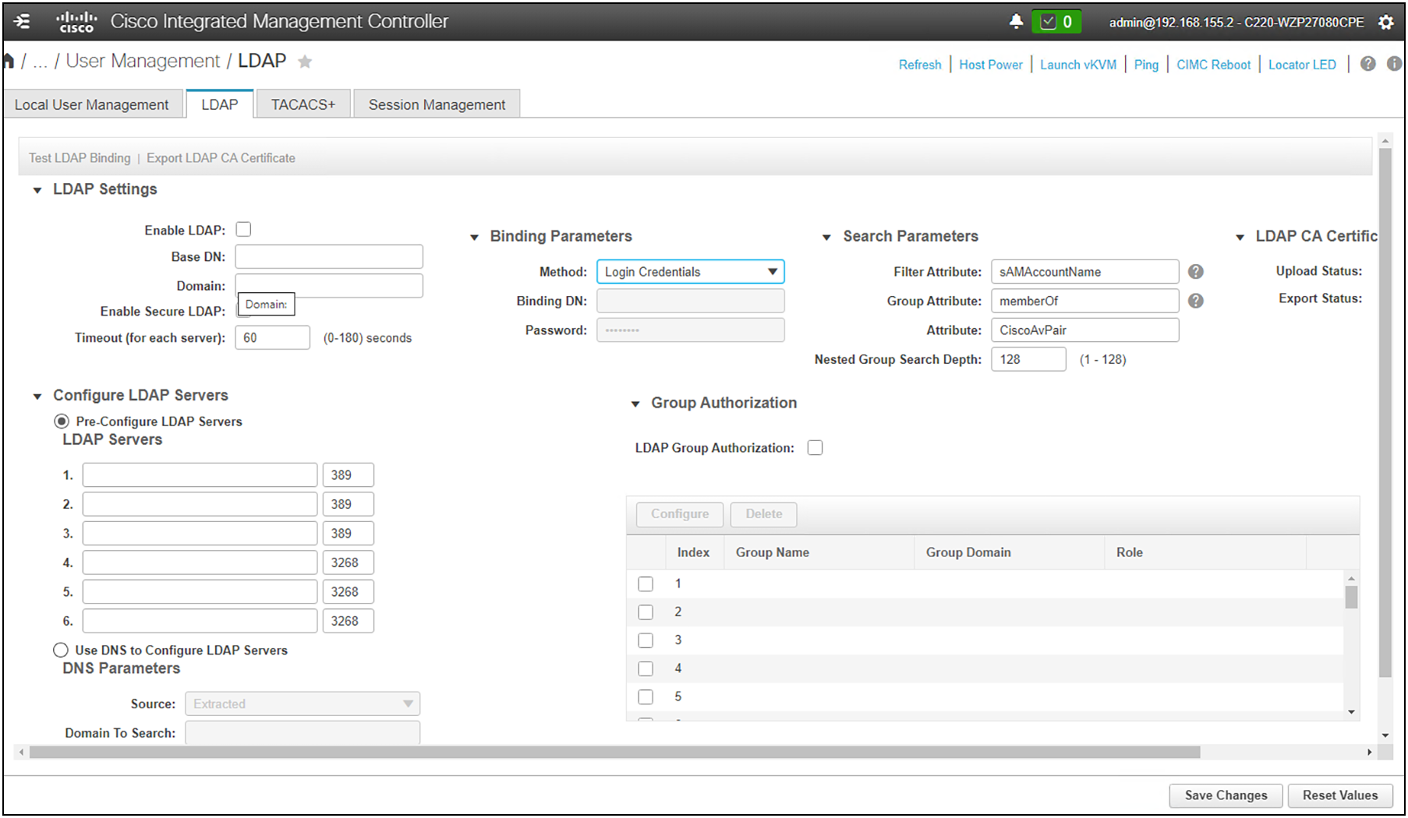Collapse the LDAP CA Certificate section
This screenshot has height=818, width=1408.
pos(1240,237)
